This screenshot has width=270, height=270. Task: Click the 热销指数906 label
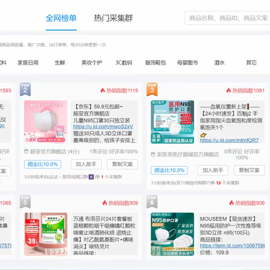pos(250,203)
